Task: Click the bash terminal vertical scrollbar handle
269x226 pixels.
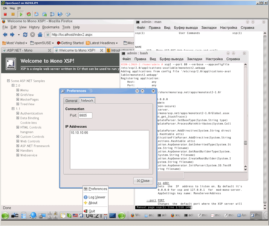Action: tap(245, 143)
